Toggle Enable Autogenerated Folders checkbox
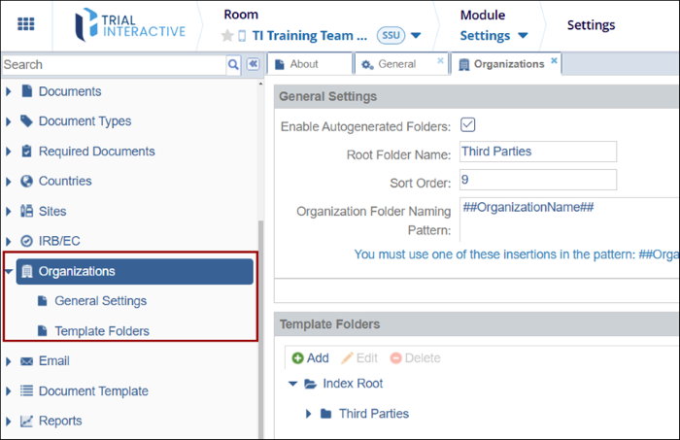 pos(467,125)
